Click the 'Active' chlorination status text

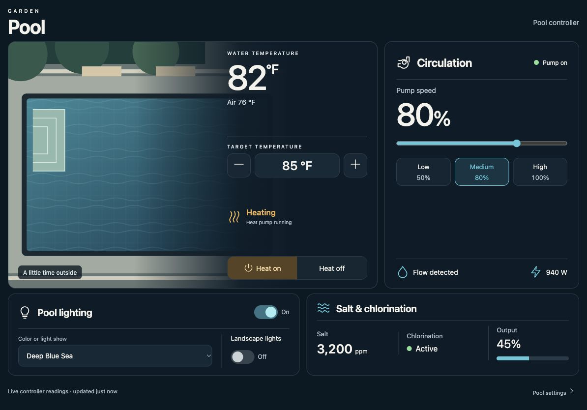[426, 349]
